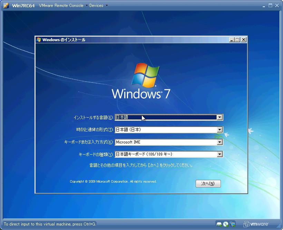Viewport: 283px width, 230px height.
Task: Click the CD/DVD drive status icon
Action: [226, 224]
